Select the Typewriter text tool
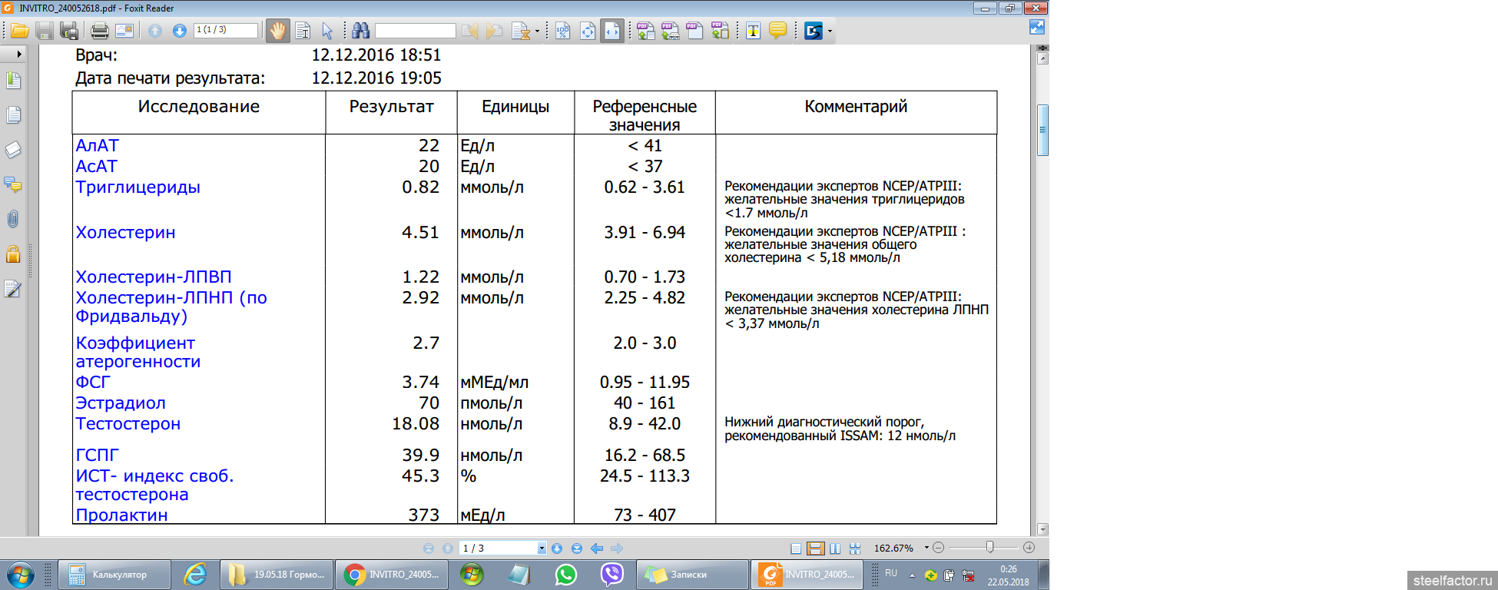 point(754,31)
